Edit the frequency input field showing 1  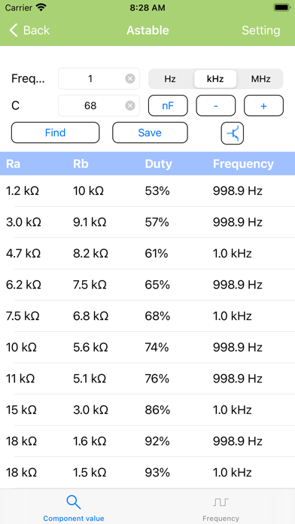(99, 78)
